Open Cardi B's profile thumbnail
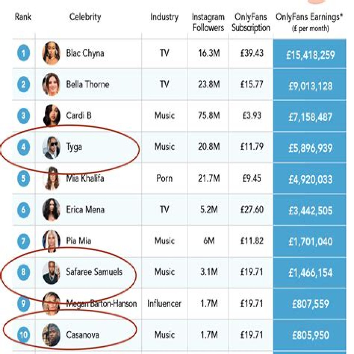The width and height of the screenshot is (354, 354). pyautogui.click(x=52, y=115)
